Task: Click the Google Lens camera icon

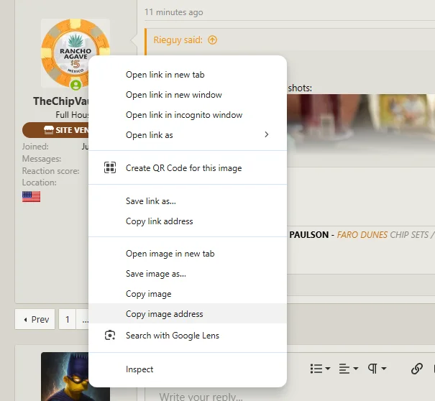Action: click(110, 336)
